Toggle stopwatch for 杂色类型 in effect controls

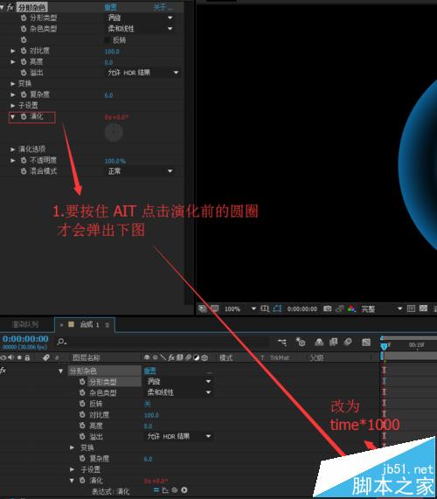coord(24,29)
